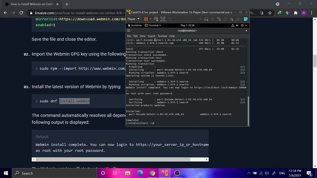Click the network adapter device icon in VMware

(x=219, y=19)
